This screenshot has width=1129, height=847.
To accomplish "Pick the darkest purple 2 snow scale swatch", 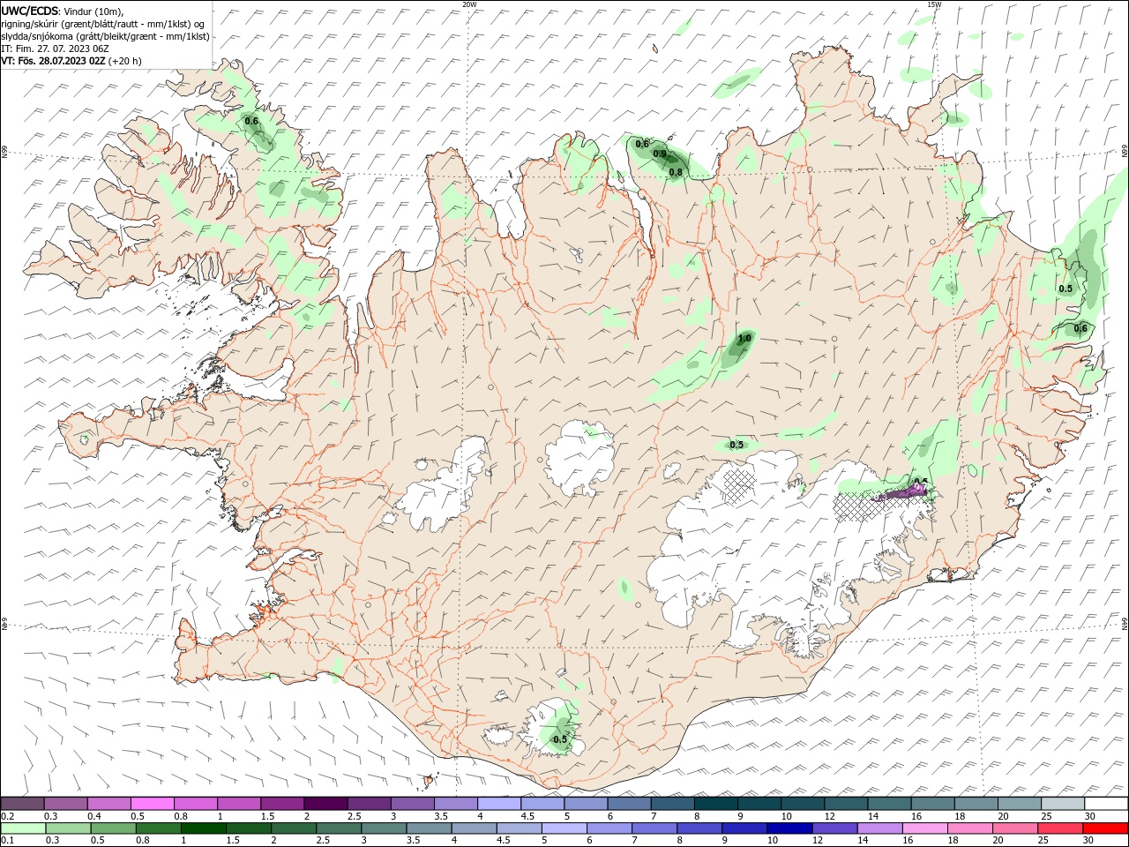I will [325, 804].
